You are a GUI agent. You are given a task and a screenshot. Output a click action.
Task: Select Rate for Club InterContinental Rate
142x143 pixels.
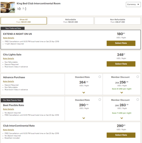pos(121,135)
